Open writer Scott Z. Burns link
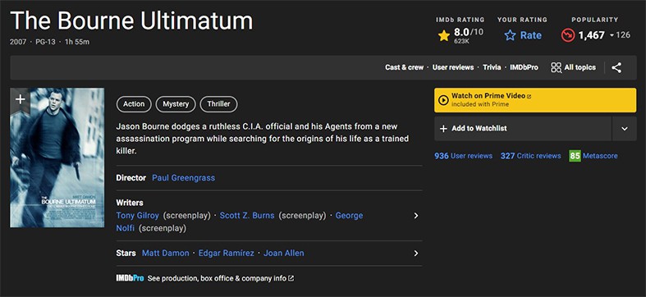Viewport: 646px width, 297px height. (247, 216)
